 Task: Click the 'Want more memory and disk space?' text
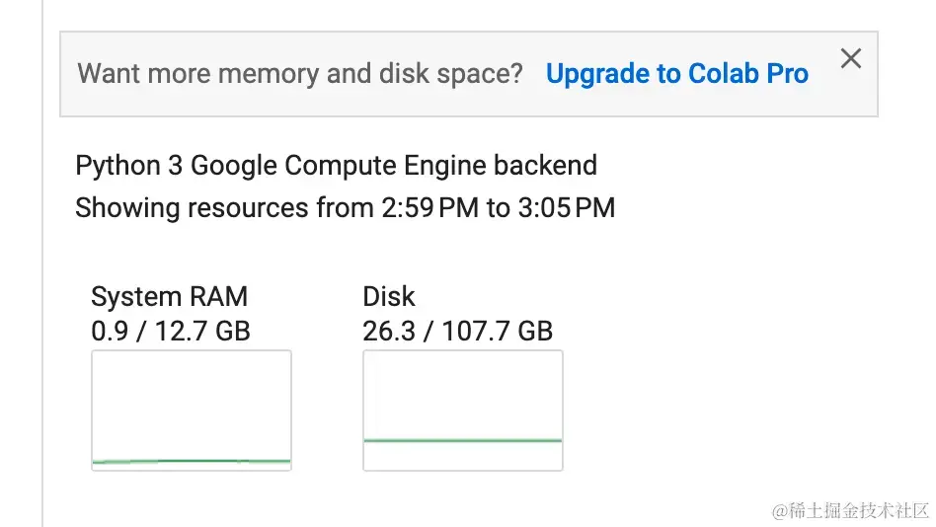tap(300, 74)
